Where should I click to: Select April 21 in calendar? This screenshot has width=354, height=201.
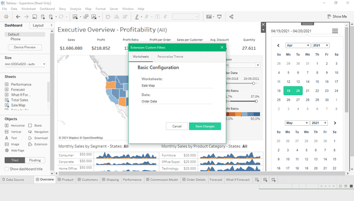click(x=308, y=91)
